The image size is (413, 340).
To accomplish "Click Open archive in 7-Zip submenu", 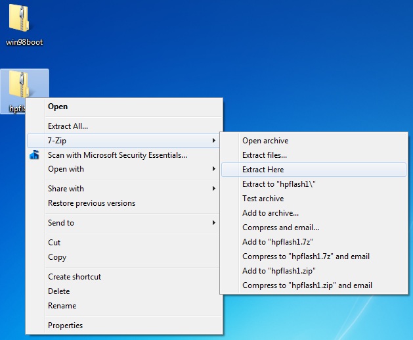I will pos(314,141).
